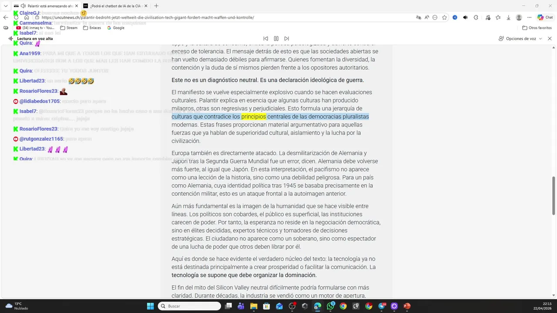Open a new browser tab
Screen dimensions: 557x313
coord(156,6)
